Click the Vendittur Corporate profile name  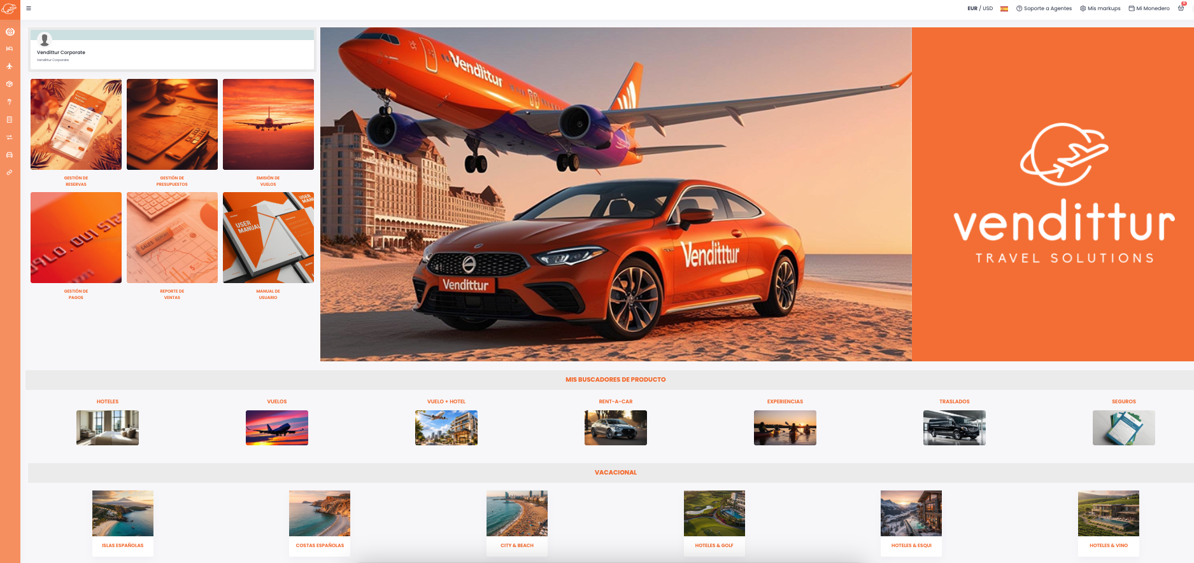click(61, 53)
